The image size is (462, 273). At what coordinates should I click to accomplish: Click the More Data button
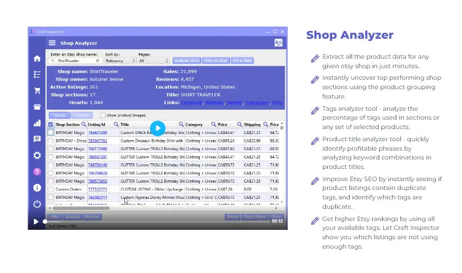coord(242,60)
